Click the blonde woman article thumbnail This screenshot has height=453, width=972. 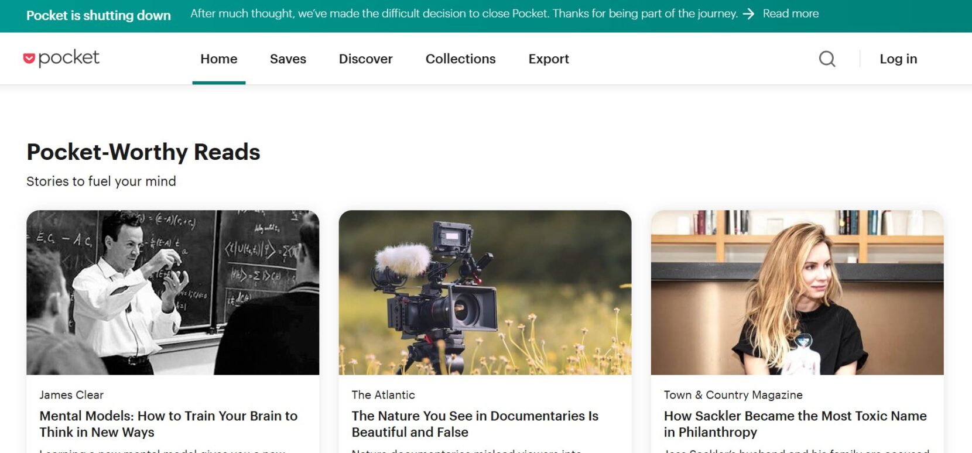pyautogui.click(x=797, y=293)
